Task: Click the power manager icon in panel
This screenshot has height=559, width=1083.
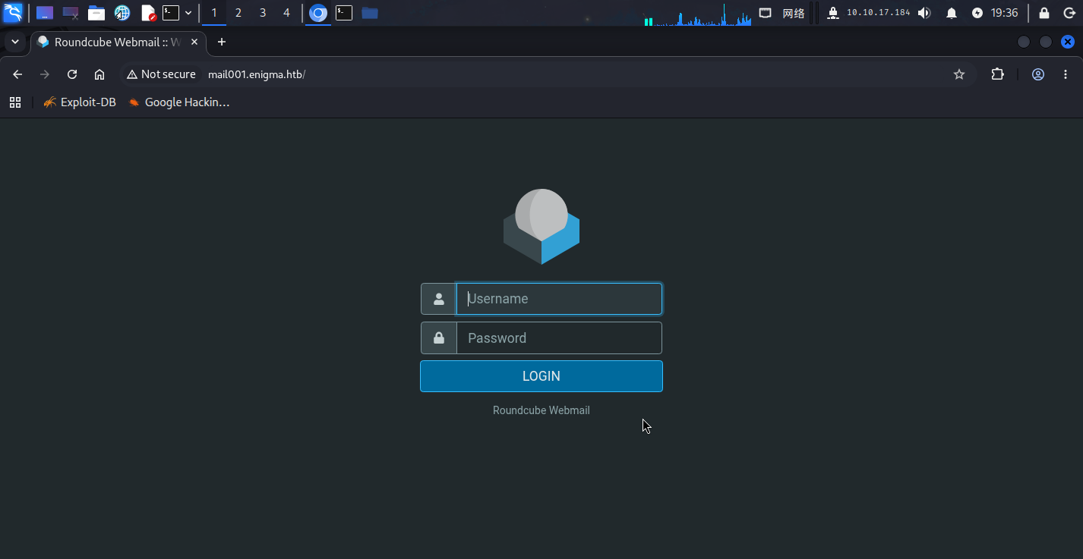Action: click(x=977, y=13)
